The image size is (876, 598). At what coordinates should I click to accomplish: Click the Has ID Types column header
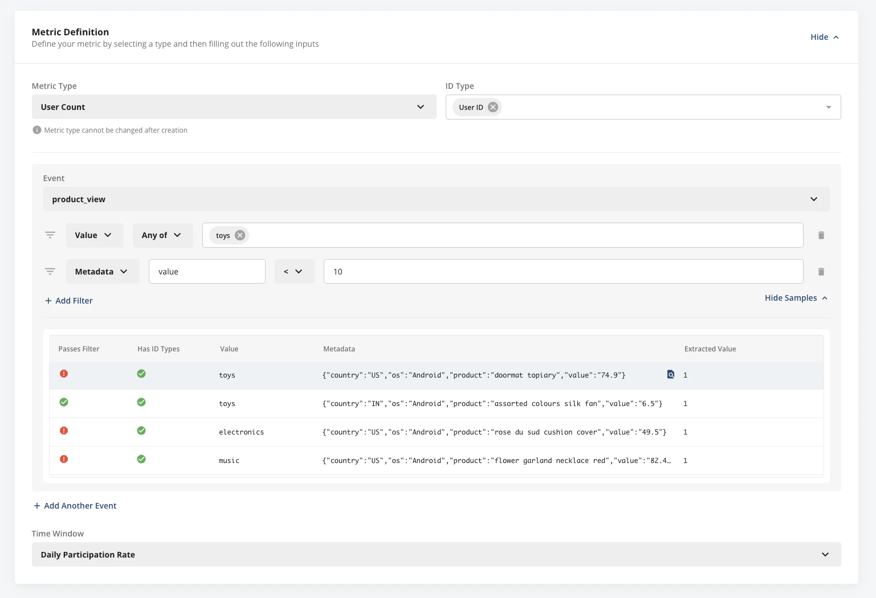(x=158, y=349)
